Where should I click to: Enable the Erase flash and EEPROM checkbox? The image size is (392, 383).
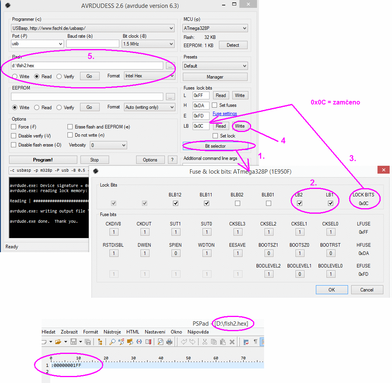click(70, 127)
